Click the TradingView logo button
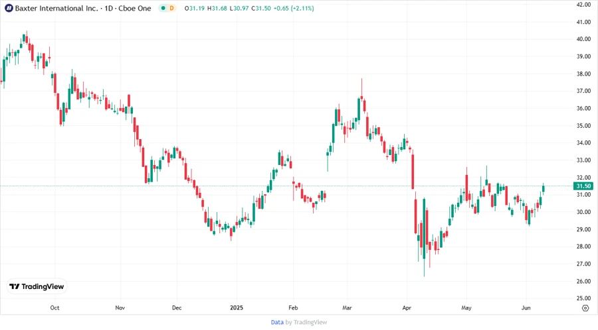This screenshot has width=598, height=330. [37, 286]
